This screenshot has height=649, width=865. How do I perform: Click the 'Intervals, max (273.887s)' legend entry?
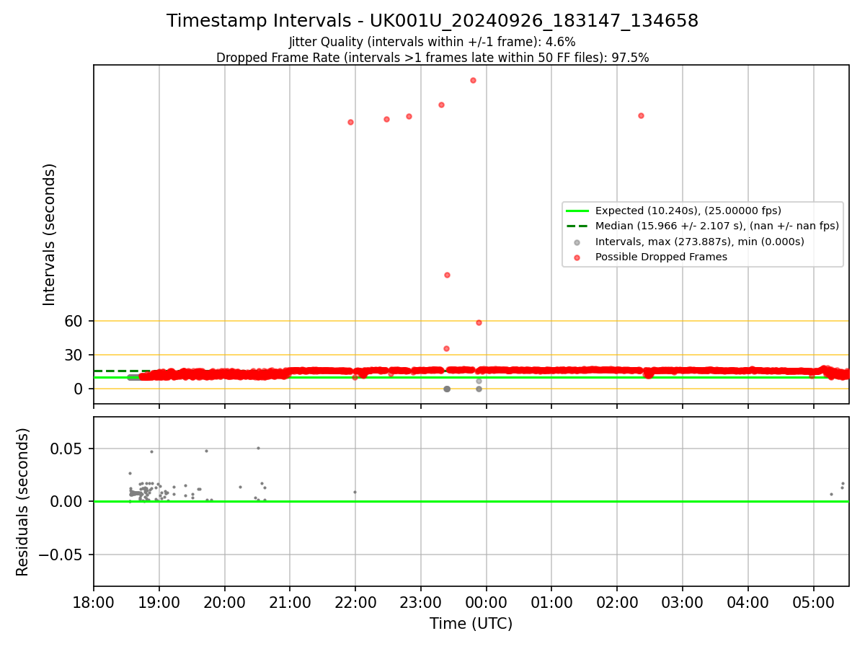pyautogui.click(x=699, y=242)
